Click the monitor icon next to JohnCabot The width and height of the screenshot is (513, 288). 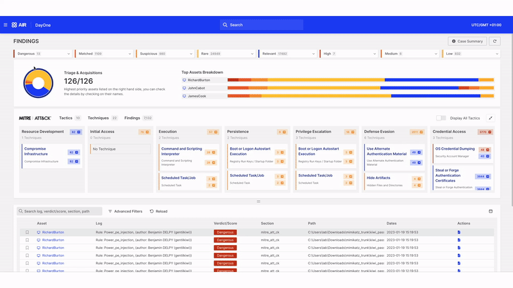click(x=185, y=88)
